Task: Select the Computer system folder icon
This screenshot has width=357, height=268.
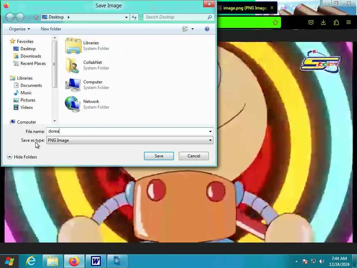Action: click(x=73, y=85)
